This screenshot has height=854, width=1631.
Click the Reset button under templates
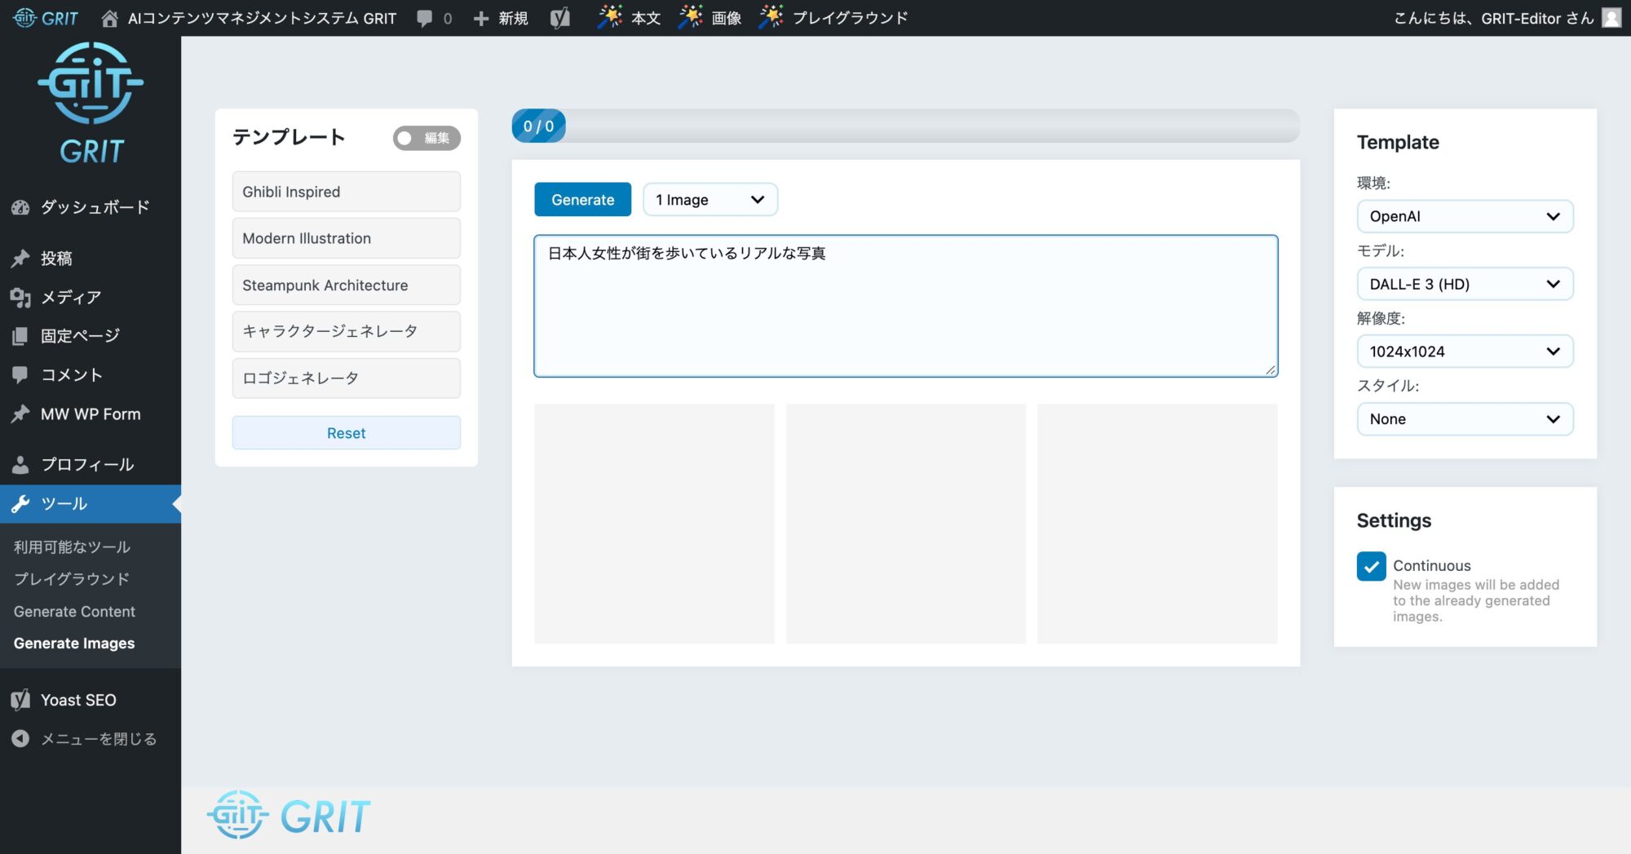coord(346,433)
